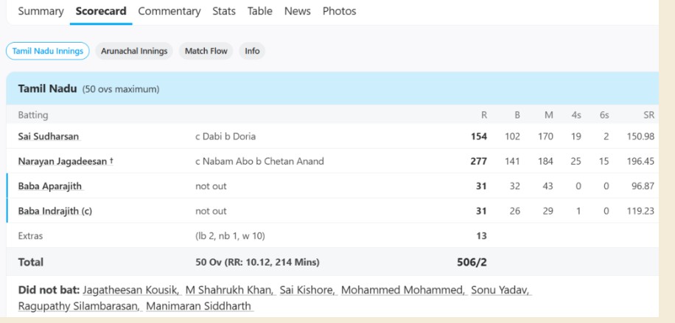675x323 pixels.
Task: Open the News tab
Action: (297, 11)
